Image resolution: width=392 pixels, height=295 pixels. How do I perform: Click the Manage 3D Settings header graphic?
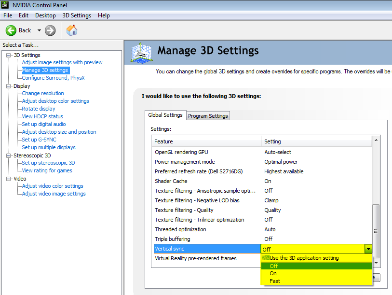click(141, 53)
